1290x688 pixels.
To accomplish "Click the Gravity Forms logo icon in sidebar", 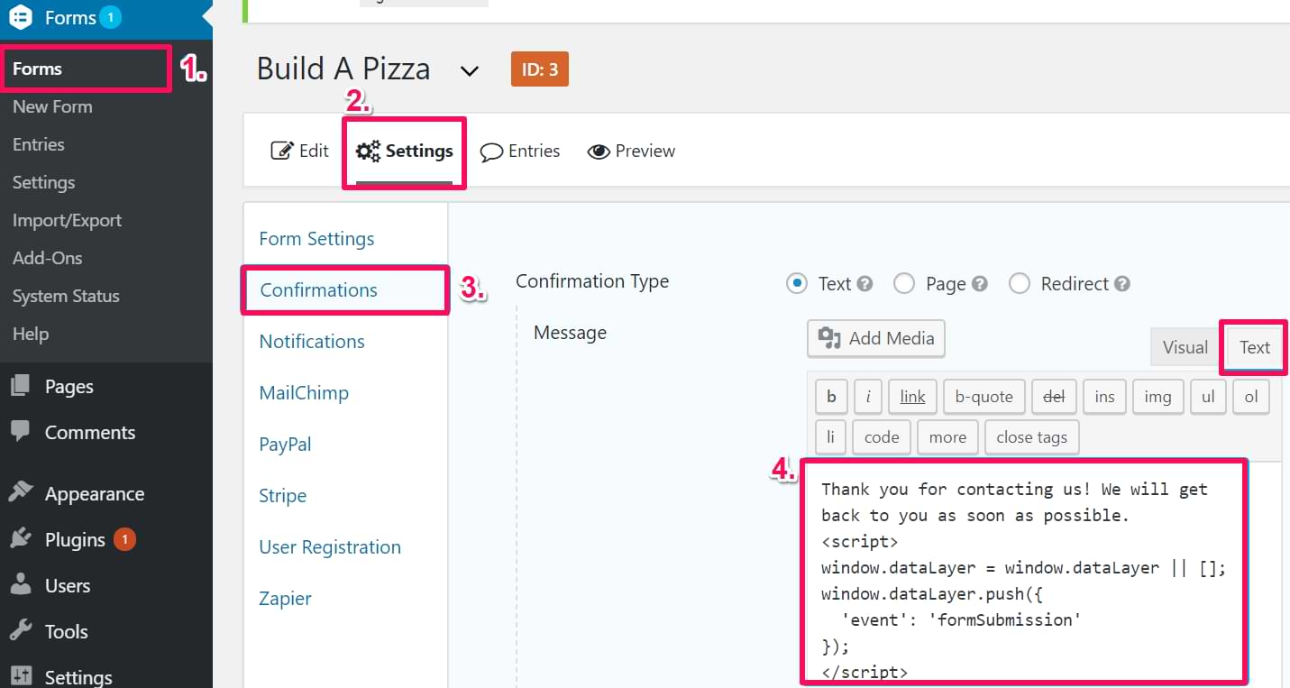I will (x=21, y=18).
